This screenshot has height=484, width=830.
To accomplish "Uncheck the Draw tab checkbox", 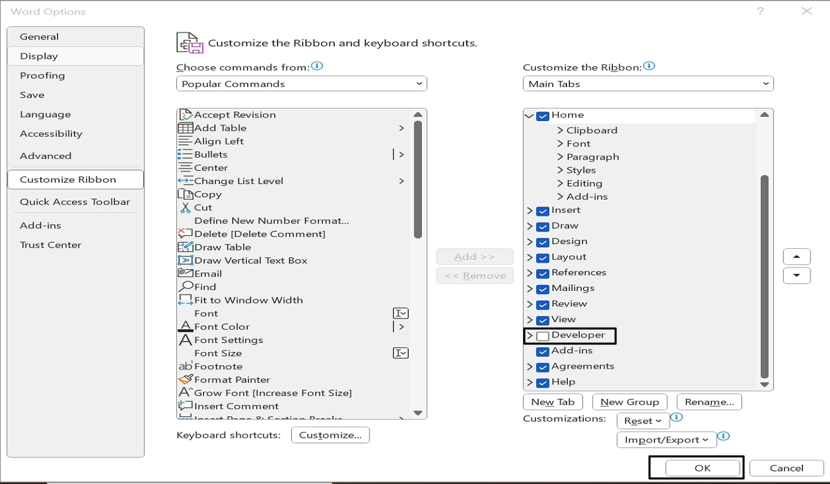I will (x=543, y=226).
